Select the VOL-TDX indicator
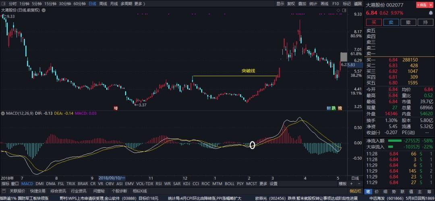This screenshot has width=435, height=201. [145, 184]
